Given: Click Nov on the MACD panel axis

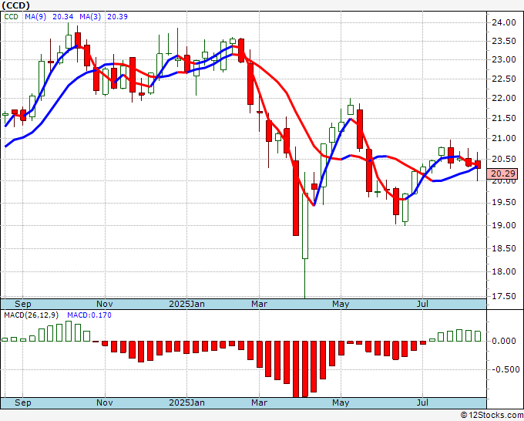Looking at the screenshot, I should click(x=105, y=402).
